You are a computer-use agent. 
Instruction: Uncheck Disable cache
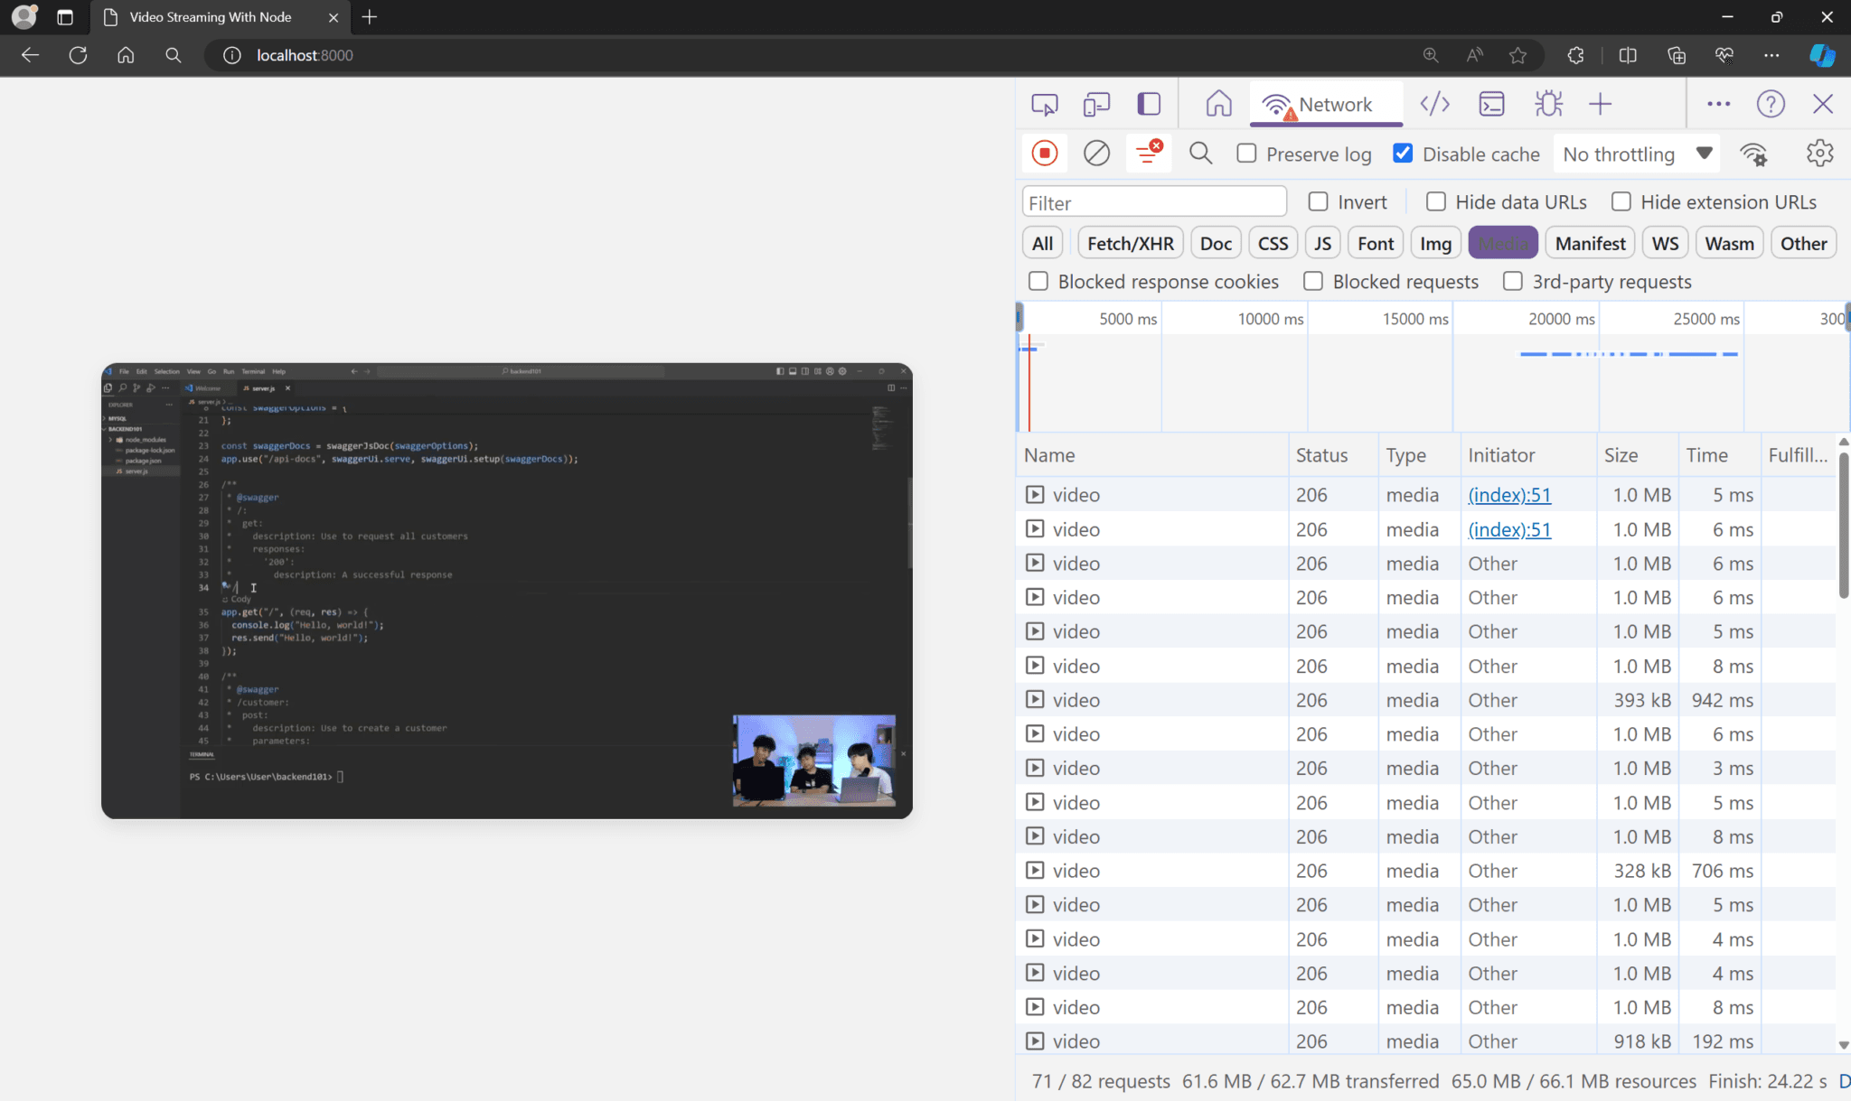pyautogui.click(x=1403, y=153)
